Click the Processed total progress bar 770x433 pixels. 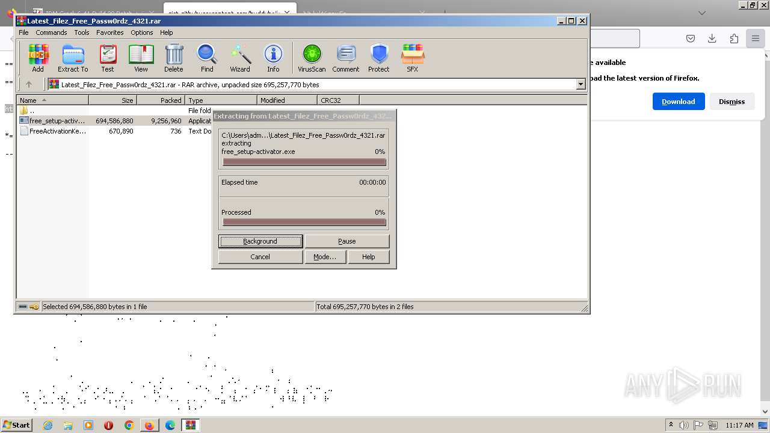pos(304,223)
